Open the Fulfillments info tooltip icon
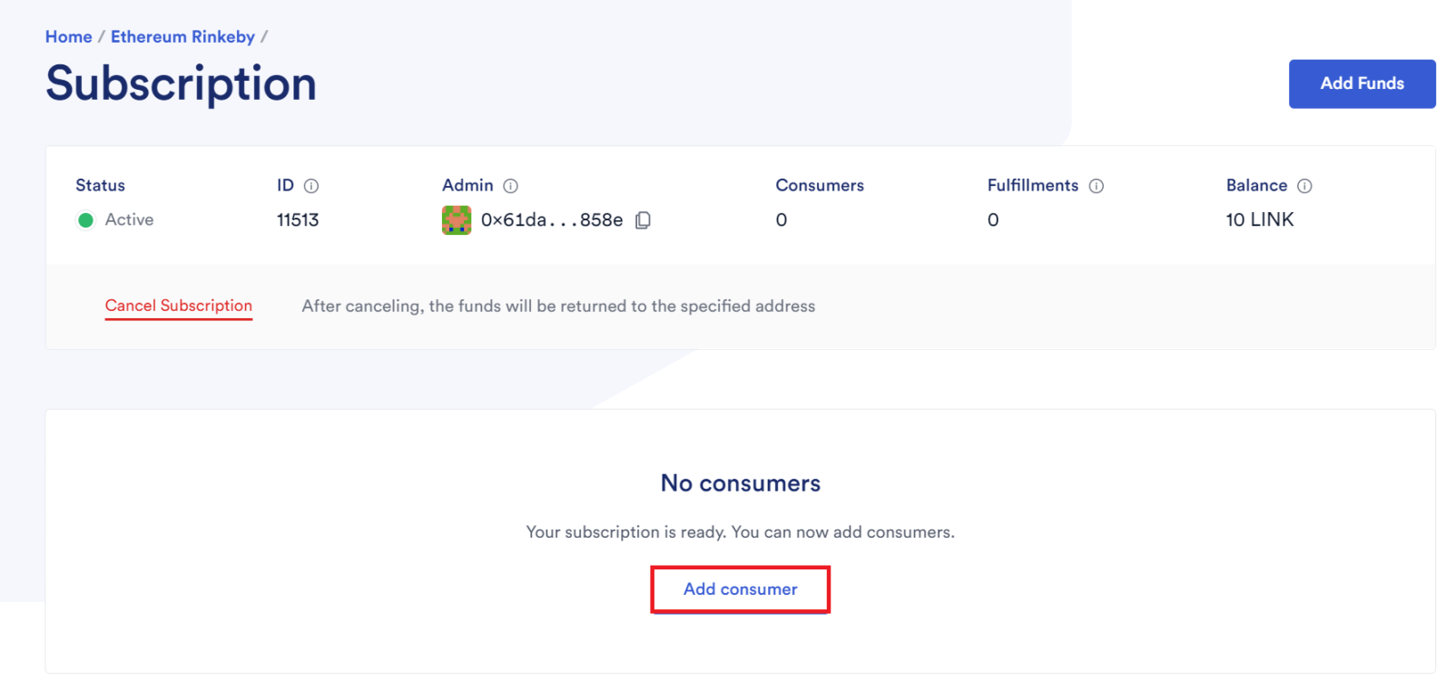The width and height of the screenshot is (1446, 700). (1097, 186)
